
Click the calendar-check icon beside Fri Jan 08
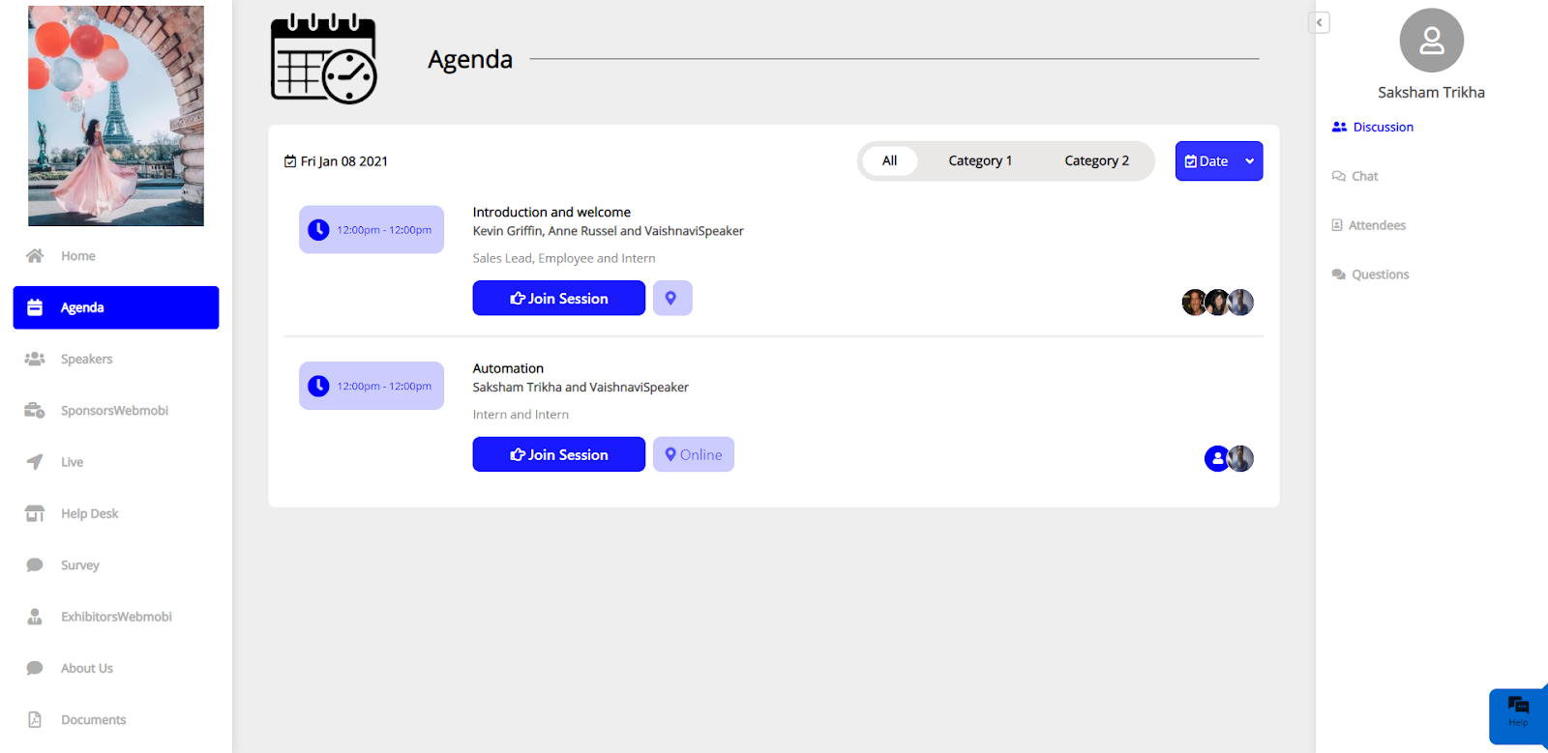pyautogui.click(x=290, y=161)
